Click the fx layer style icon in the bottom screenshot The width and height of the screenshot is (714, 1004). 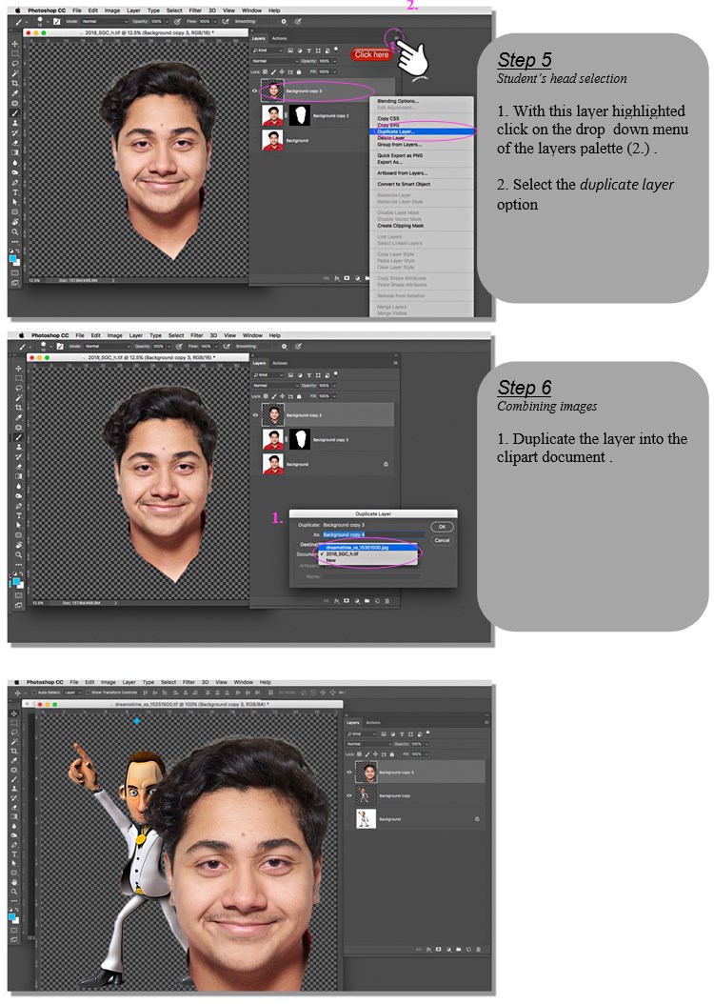coord(430,950)
